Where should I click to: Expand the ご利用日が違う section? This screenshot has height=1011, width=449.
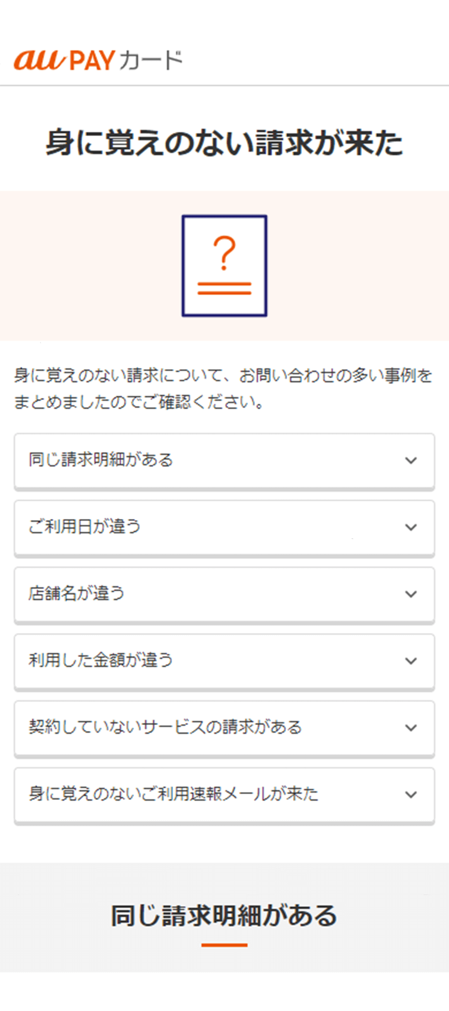tap(85, 527)
